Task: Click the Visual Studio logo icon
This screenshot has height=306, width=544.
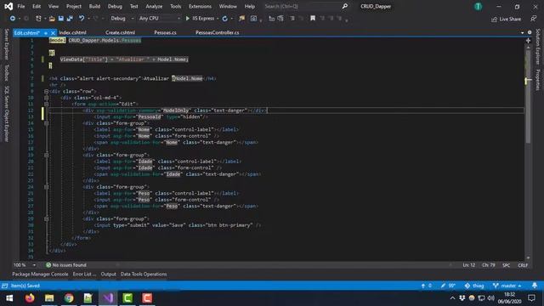Action: 8,6
